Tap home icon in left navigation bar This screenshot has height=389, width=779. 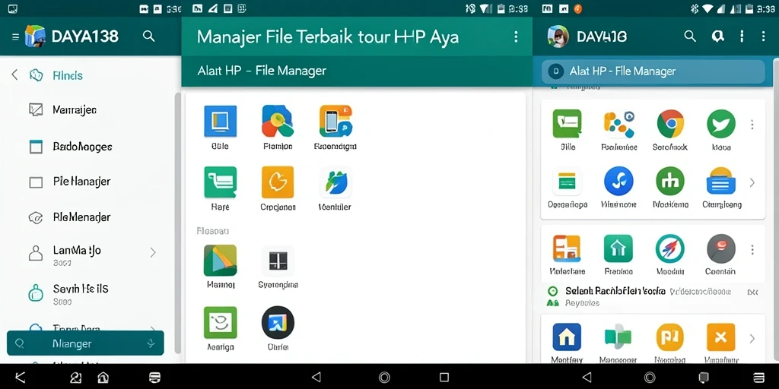(x=103, y=377)
